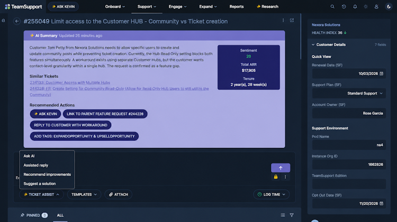This screenshot has height=222, width=397.
Task: Click the Pod Name field
Action: click(349, 145)
